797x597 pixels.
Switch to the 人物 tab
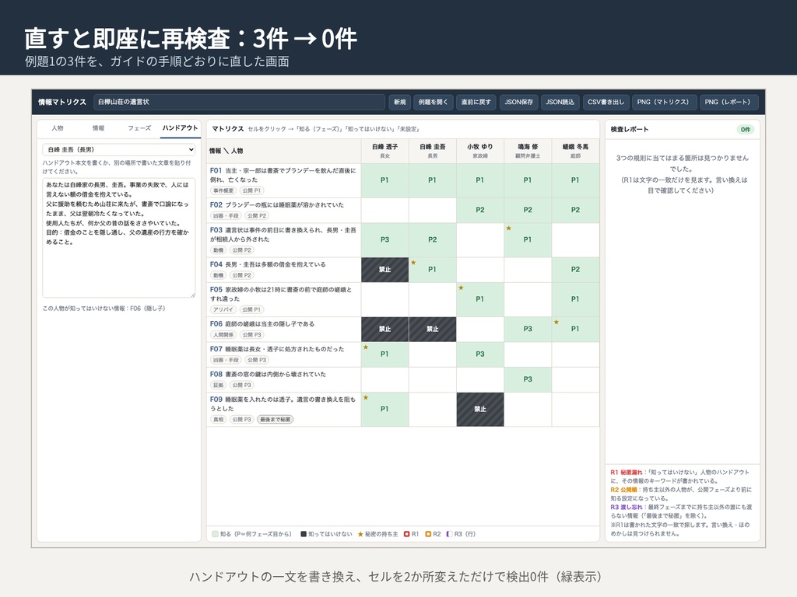58,128
